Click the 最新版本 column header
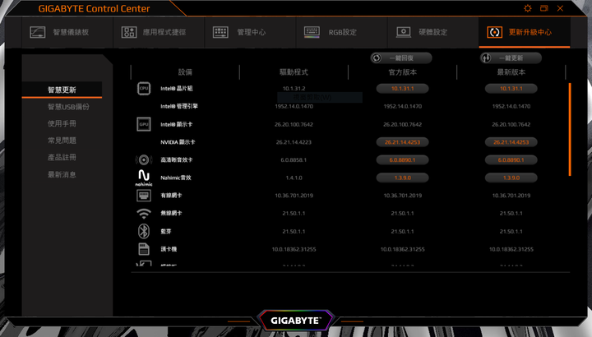This screenshot has height=337, width=592. 511,72
